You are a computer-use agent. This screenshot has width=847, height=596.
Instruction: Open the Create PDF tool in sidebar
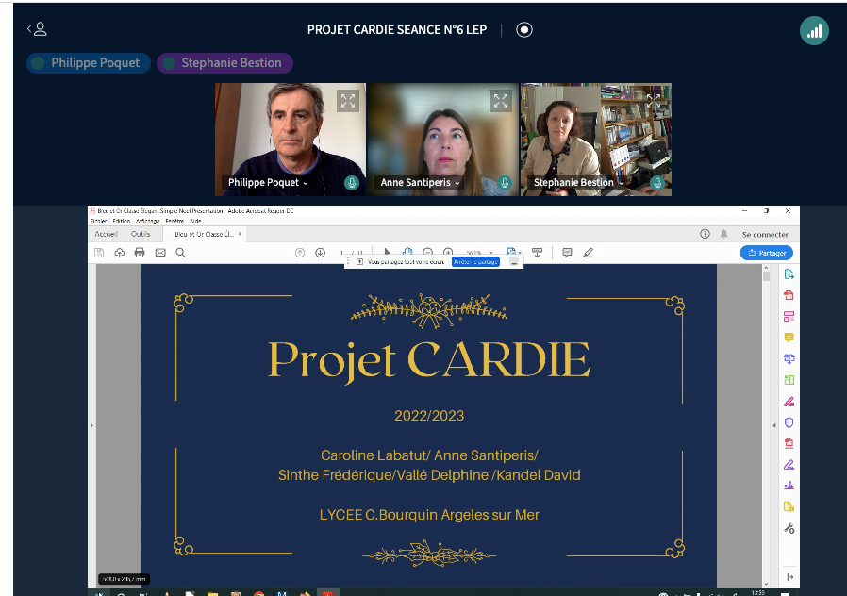[x=789, y=295]
